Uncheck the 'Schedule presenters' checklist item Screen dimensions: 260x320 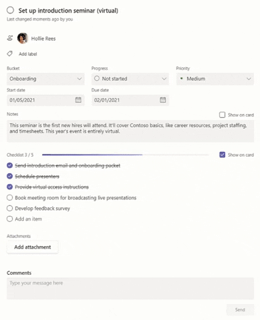9,176
